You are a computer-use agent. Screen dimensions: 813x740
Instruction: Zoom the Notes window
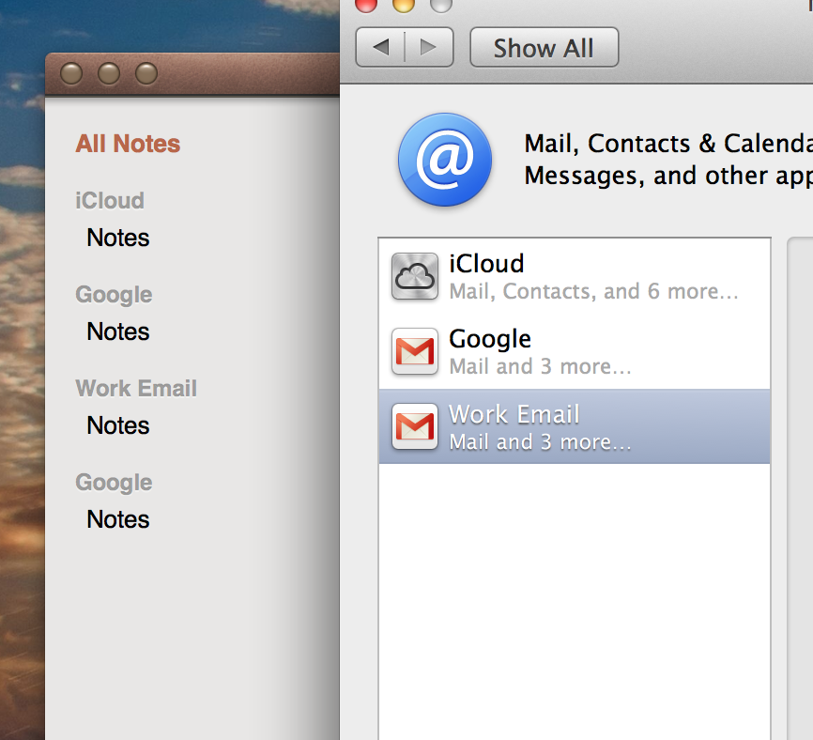click(146, 73)
